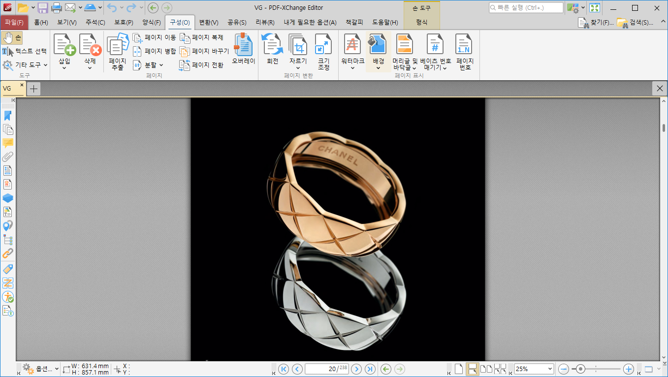Go to the first page
This screenshot has width=668, height=377.
click(284, 369)
